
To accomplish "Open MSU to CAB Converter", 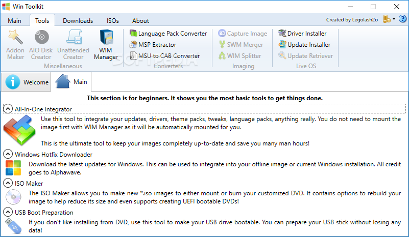I will (x=165, y=56).
